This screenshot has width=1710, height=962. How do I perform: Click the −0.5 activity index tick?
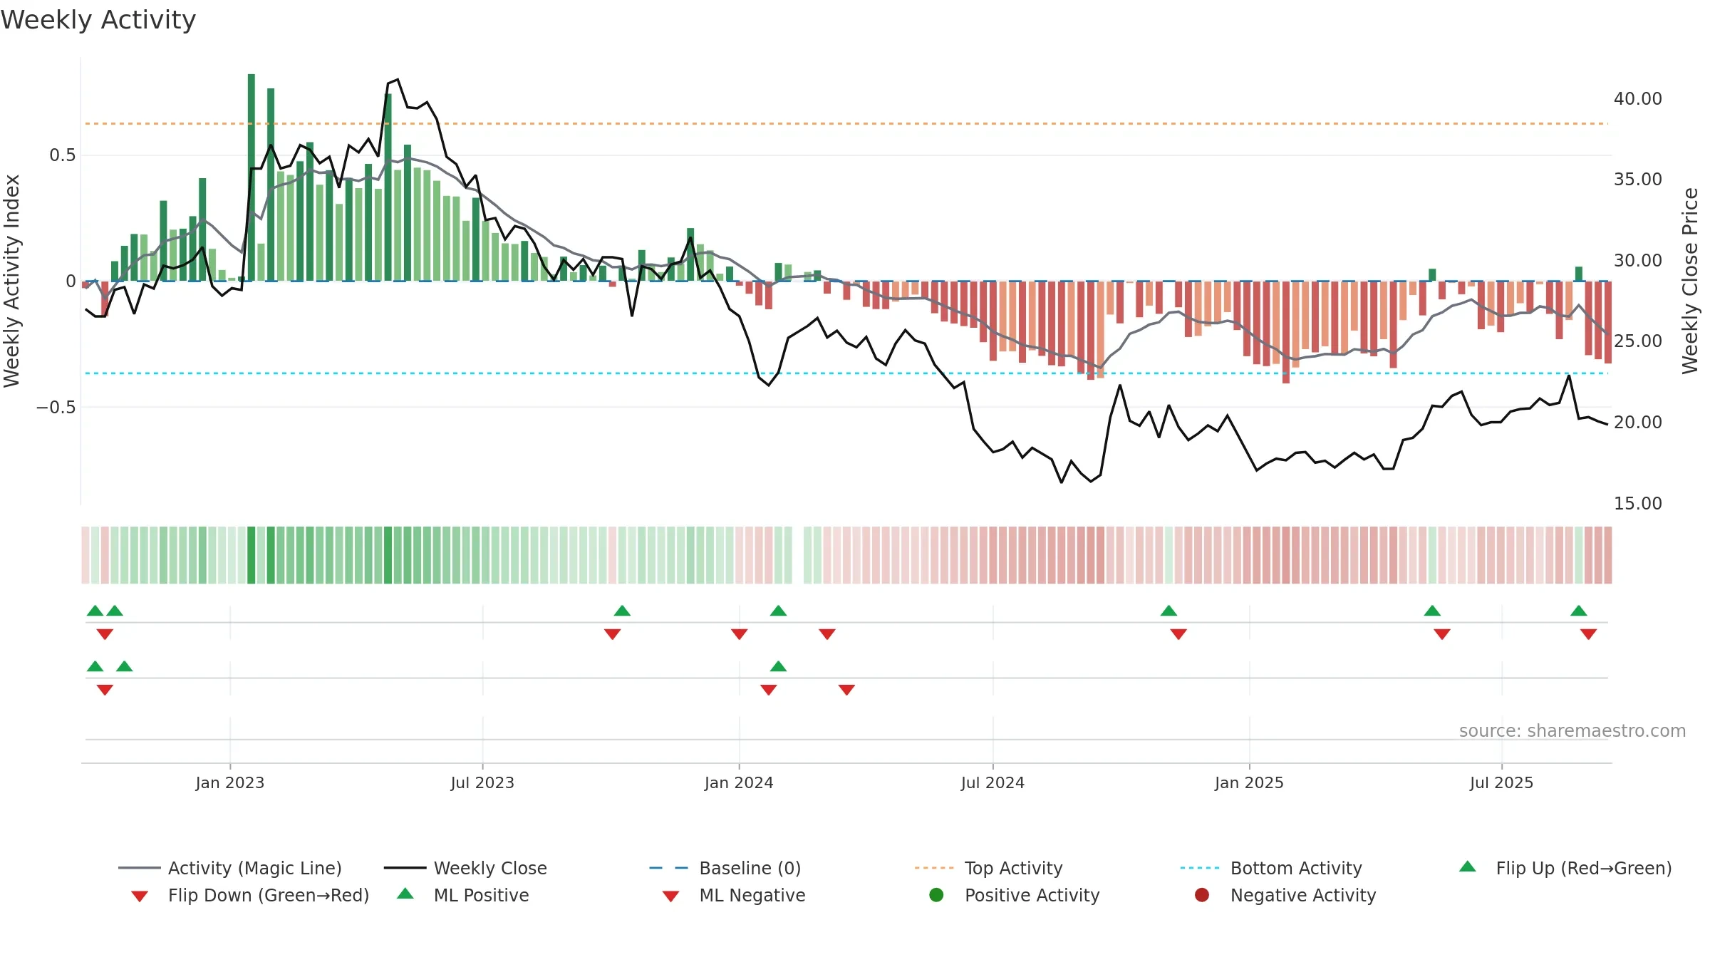coord(56,407)
